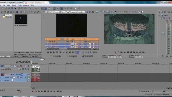The height and width of the screenshot is (97, 172).
Task: Select Media Bins in the tree
Action: [9, 17]
